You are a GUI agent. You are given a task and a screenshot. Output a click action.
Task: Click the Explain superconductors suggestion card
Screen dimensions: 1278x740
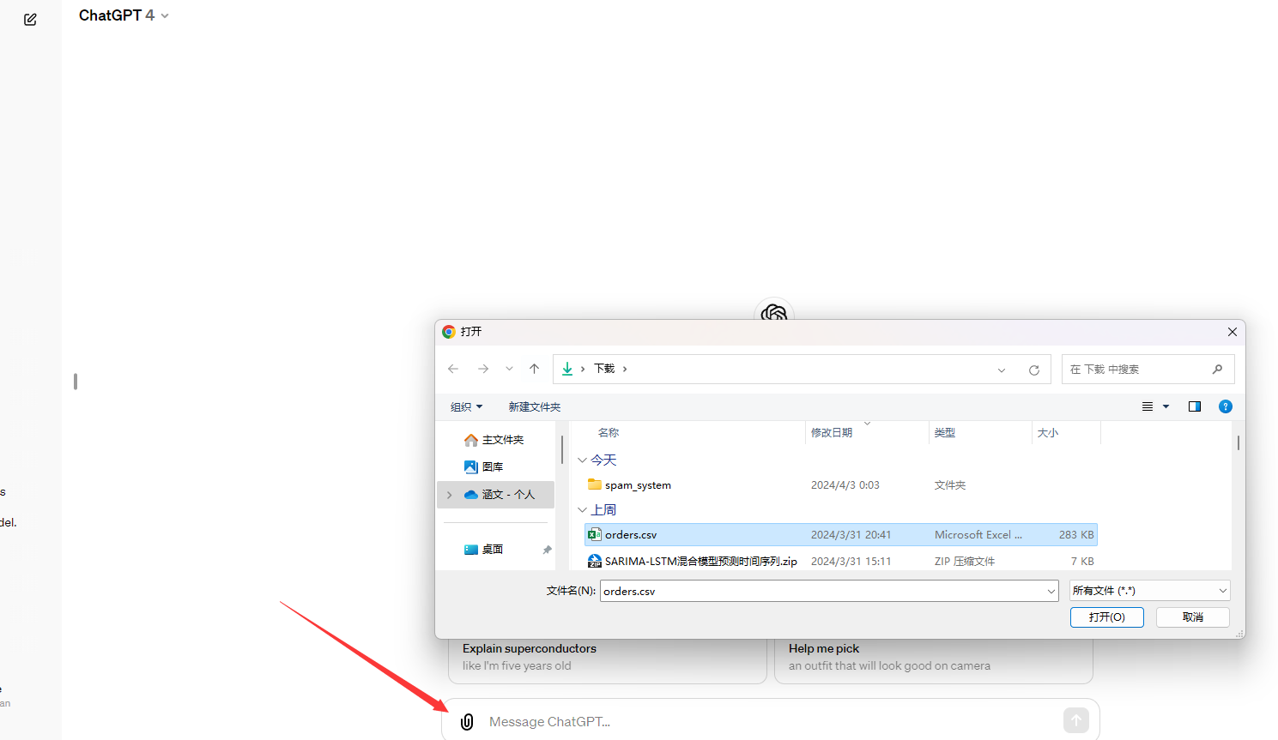pyautogui.click(x=608, y=660)
